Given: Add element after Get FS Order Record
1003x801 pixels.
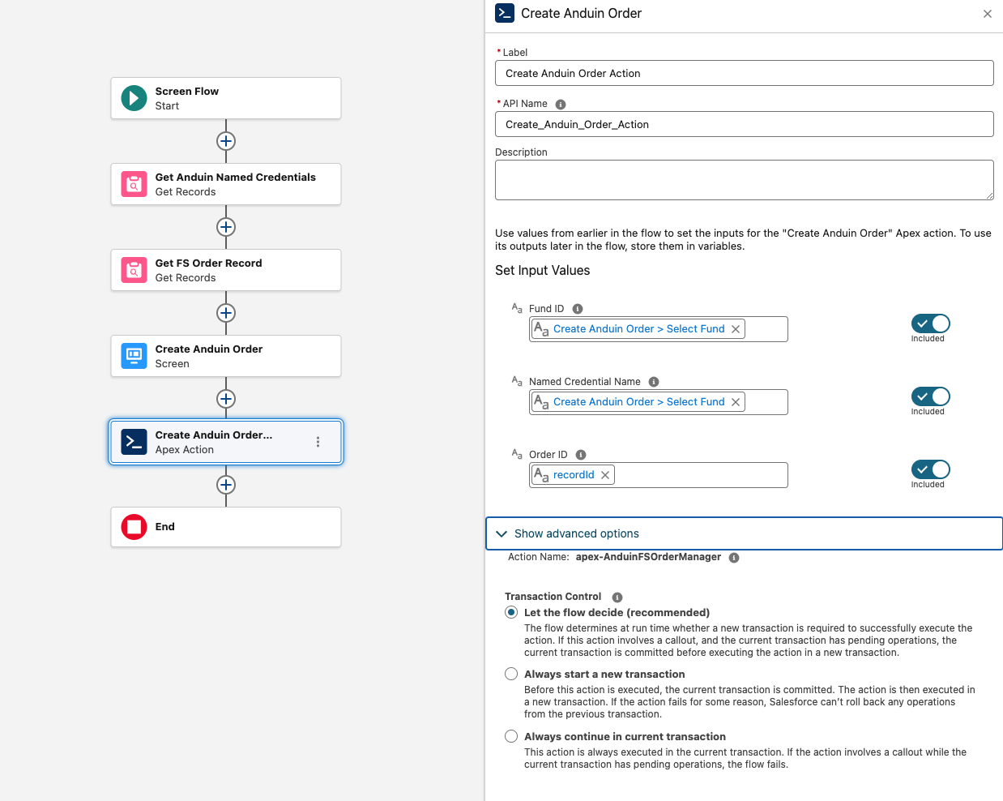Looking at the screenshot, I should pyautogui.click(x=226, y=313).
